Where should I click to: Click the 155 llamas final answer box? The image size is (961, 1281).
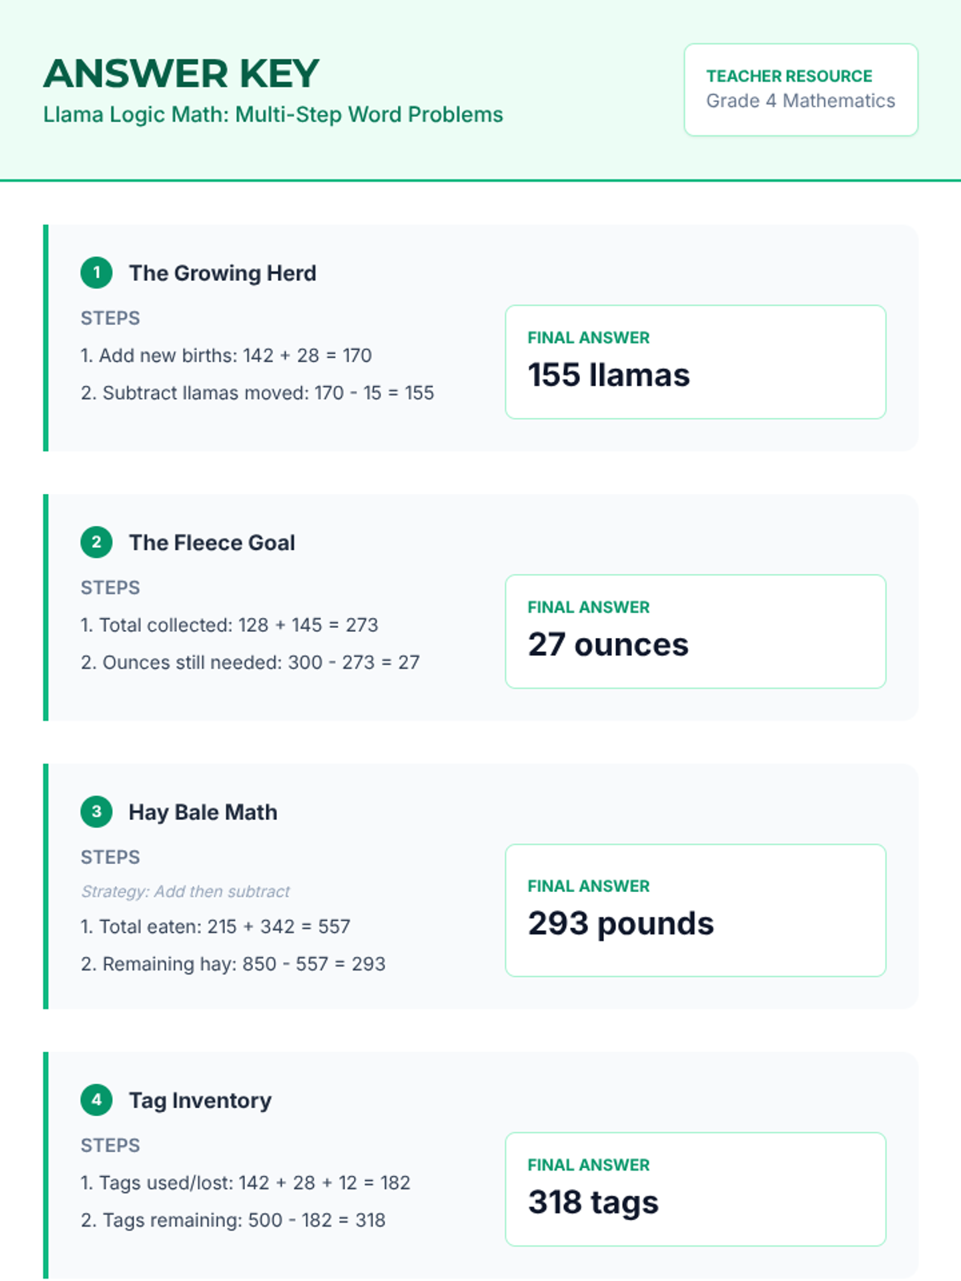695,362
